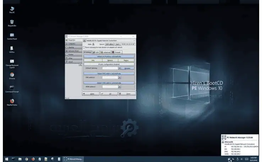
Task: Launch Mozilla Firefox from the desktop
Action: coord(12,102)
